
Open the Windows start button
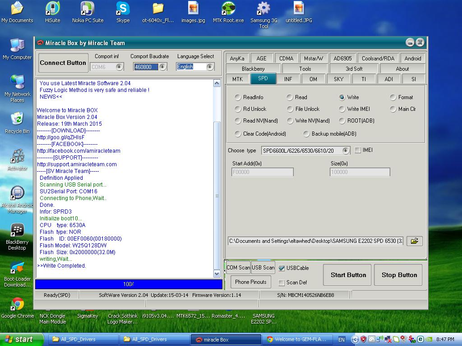pos(21,340)
